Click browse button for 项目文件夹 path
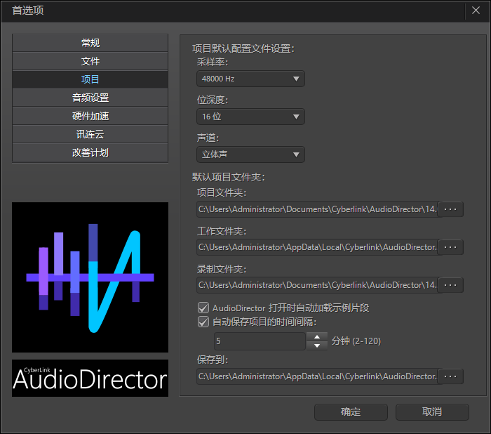 coord(451,209)
